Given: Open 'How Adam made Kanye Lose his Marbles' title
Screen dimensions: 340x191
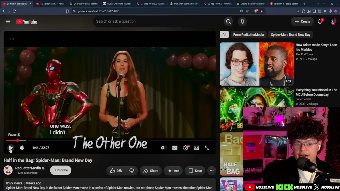Looking at the screenshot, I should [x=316, y=47].
